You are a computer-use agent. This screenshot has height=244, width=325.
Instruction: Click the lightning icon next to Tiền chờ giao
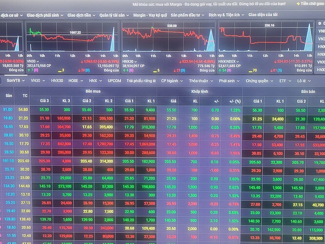(298, 4)
